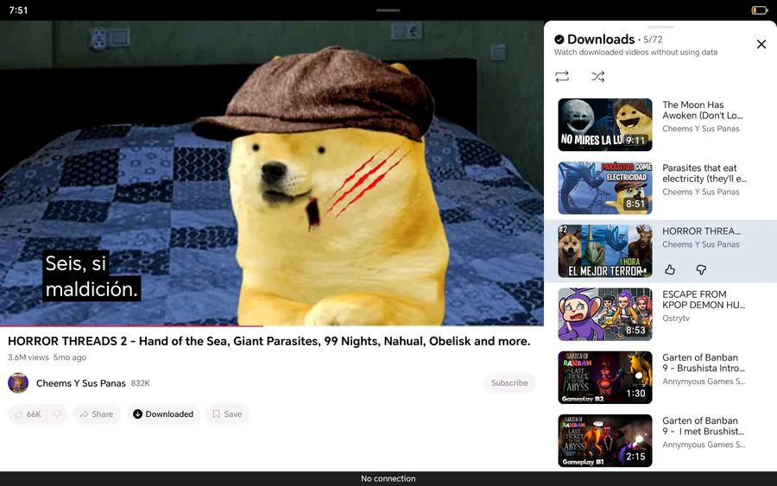Select 'The Moon Has Awoken' title text
This screenshot has height=486, width=777.
[x=702, y=110]
